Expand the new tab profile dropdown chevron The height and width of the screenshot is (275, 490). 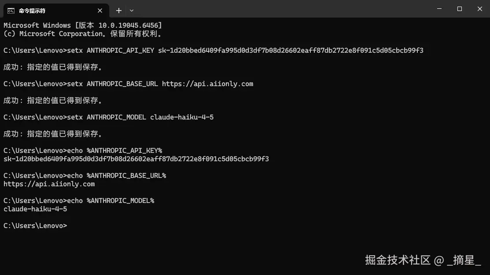coord(132,11)
